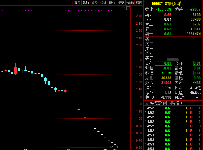Expand the order book with red chevron
203x150 pixels.
(x=173, y=59)
